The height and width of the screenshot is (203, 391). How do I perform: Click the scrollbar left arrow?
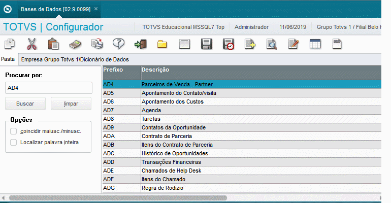tap(3, 198)
